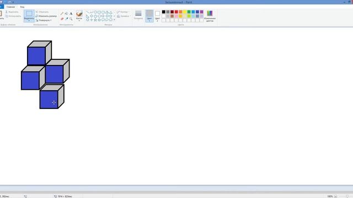Choose the Hexagon shape
Viewport: 353px width, 198px height.
(x=99, y=16)
